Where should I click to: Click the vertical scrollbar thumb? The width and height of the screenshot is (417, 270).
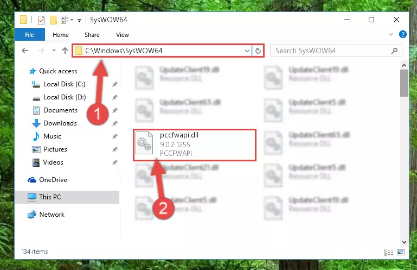click(404, 83)
